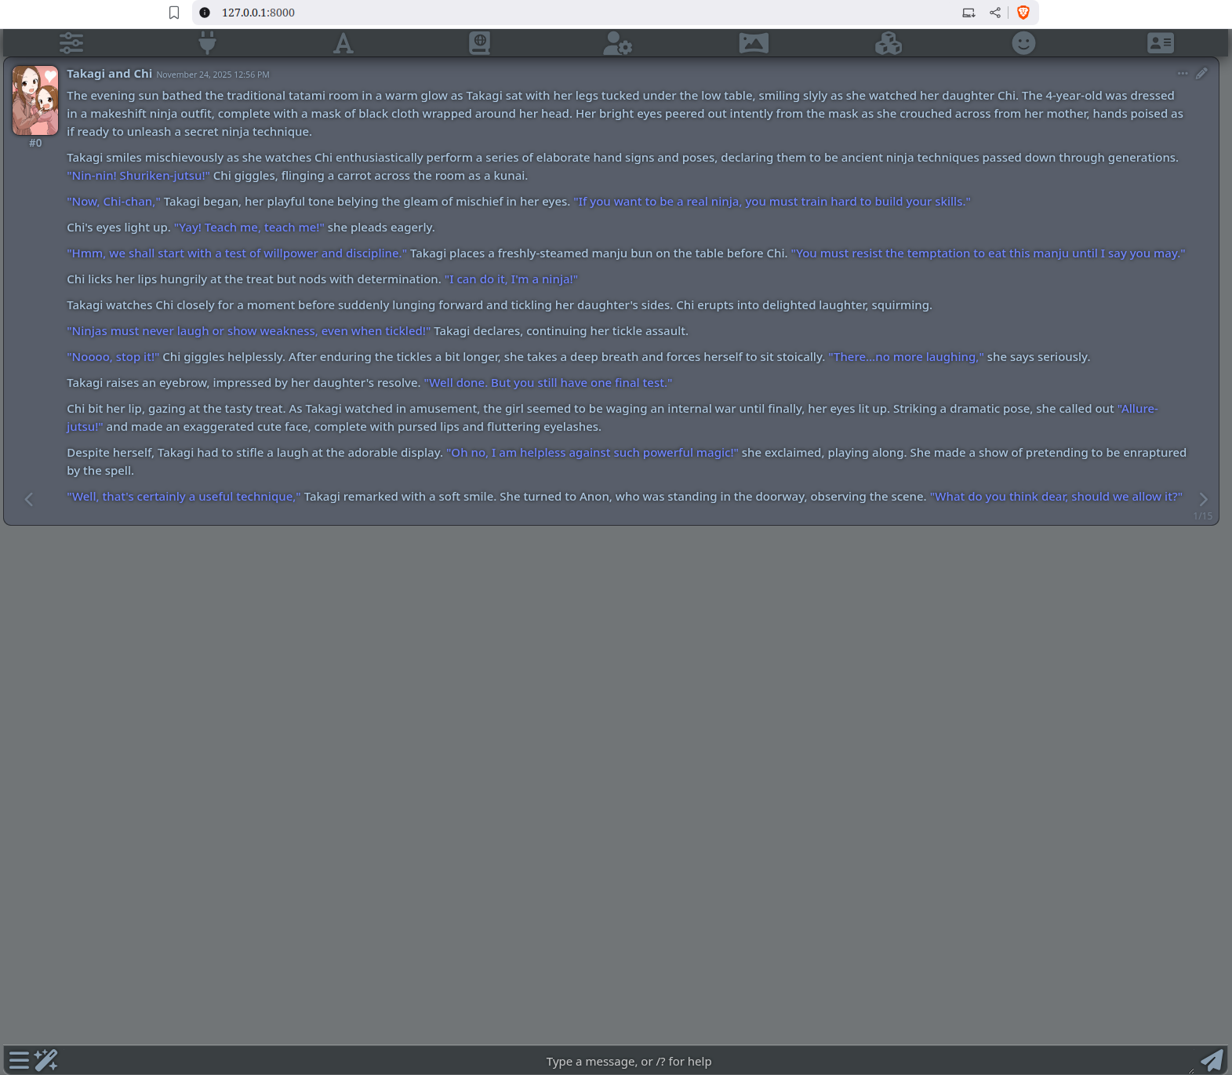1232x1075 pixels.
Task: Click the Takagi and Chi avatar thumbnail
Action: [35, 100]
